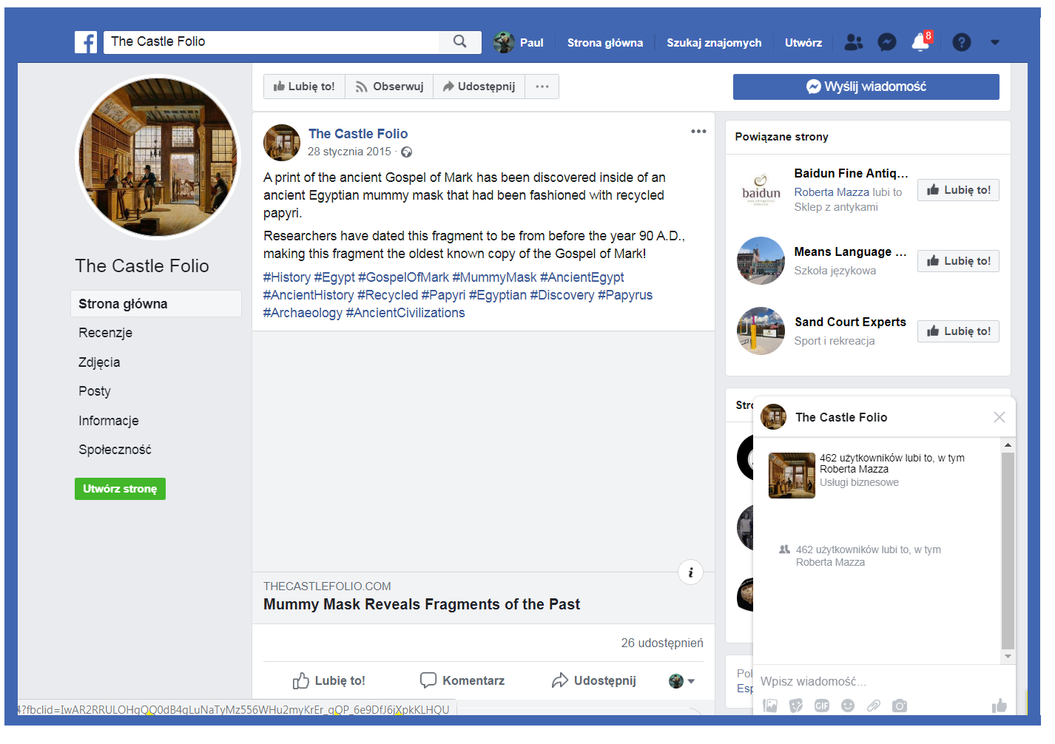Open Posty in the left sidebar

click(x=95, y=391)
